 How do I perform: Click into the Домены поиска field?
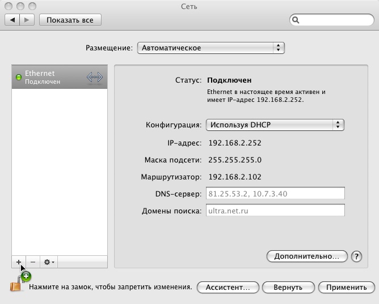click(275, 211)
